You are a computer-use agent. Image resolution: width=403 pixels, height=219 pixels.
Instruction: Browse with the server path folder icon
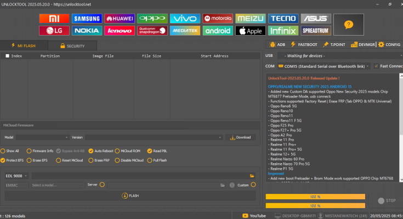[223, 185]
